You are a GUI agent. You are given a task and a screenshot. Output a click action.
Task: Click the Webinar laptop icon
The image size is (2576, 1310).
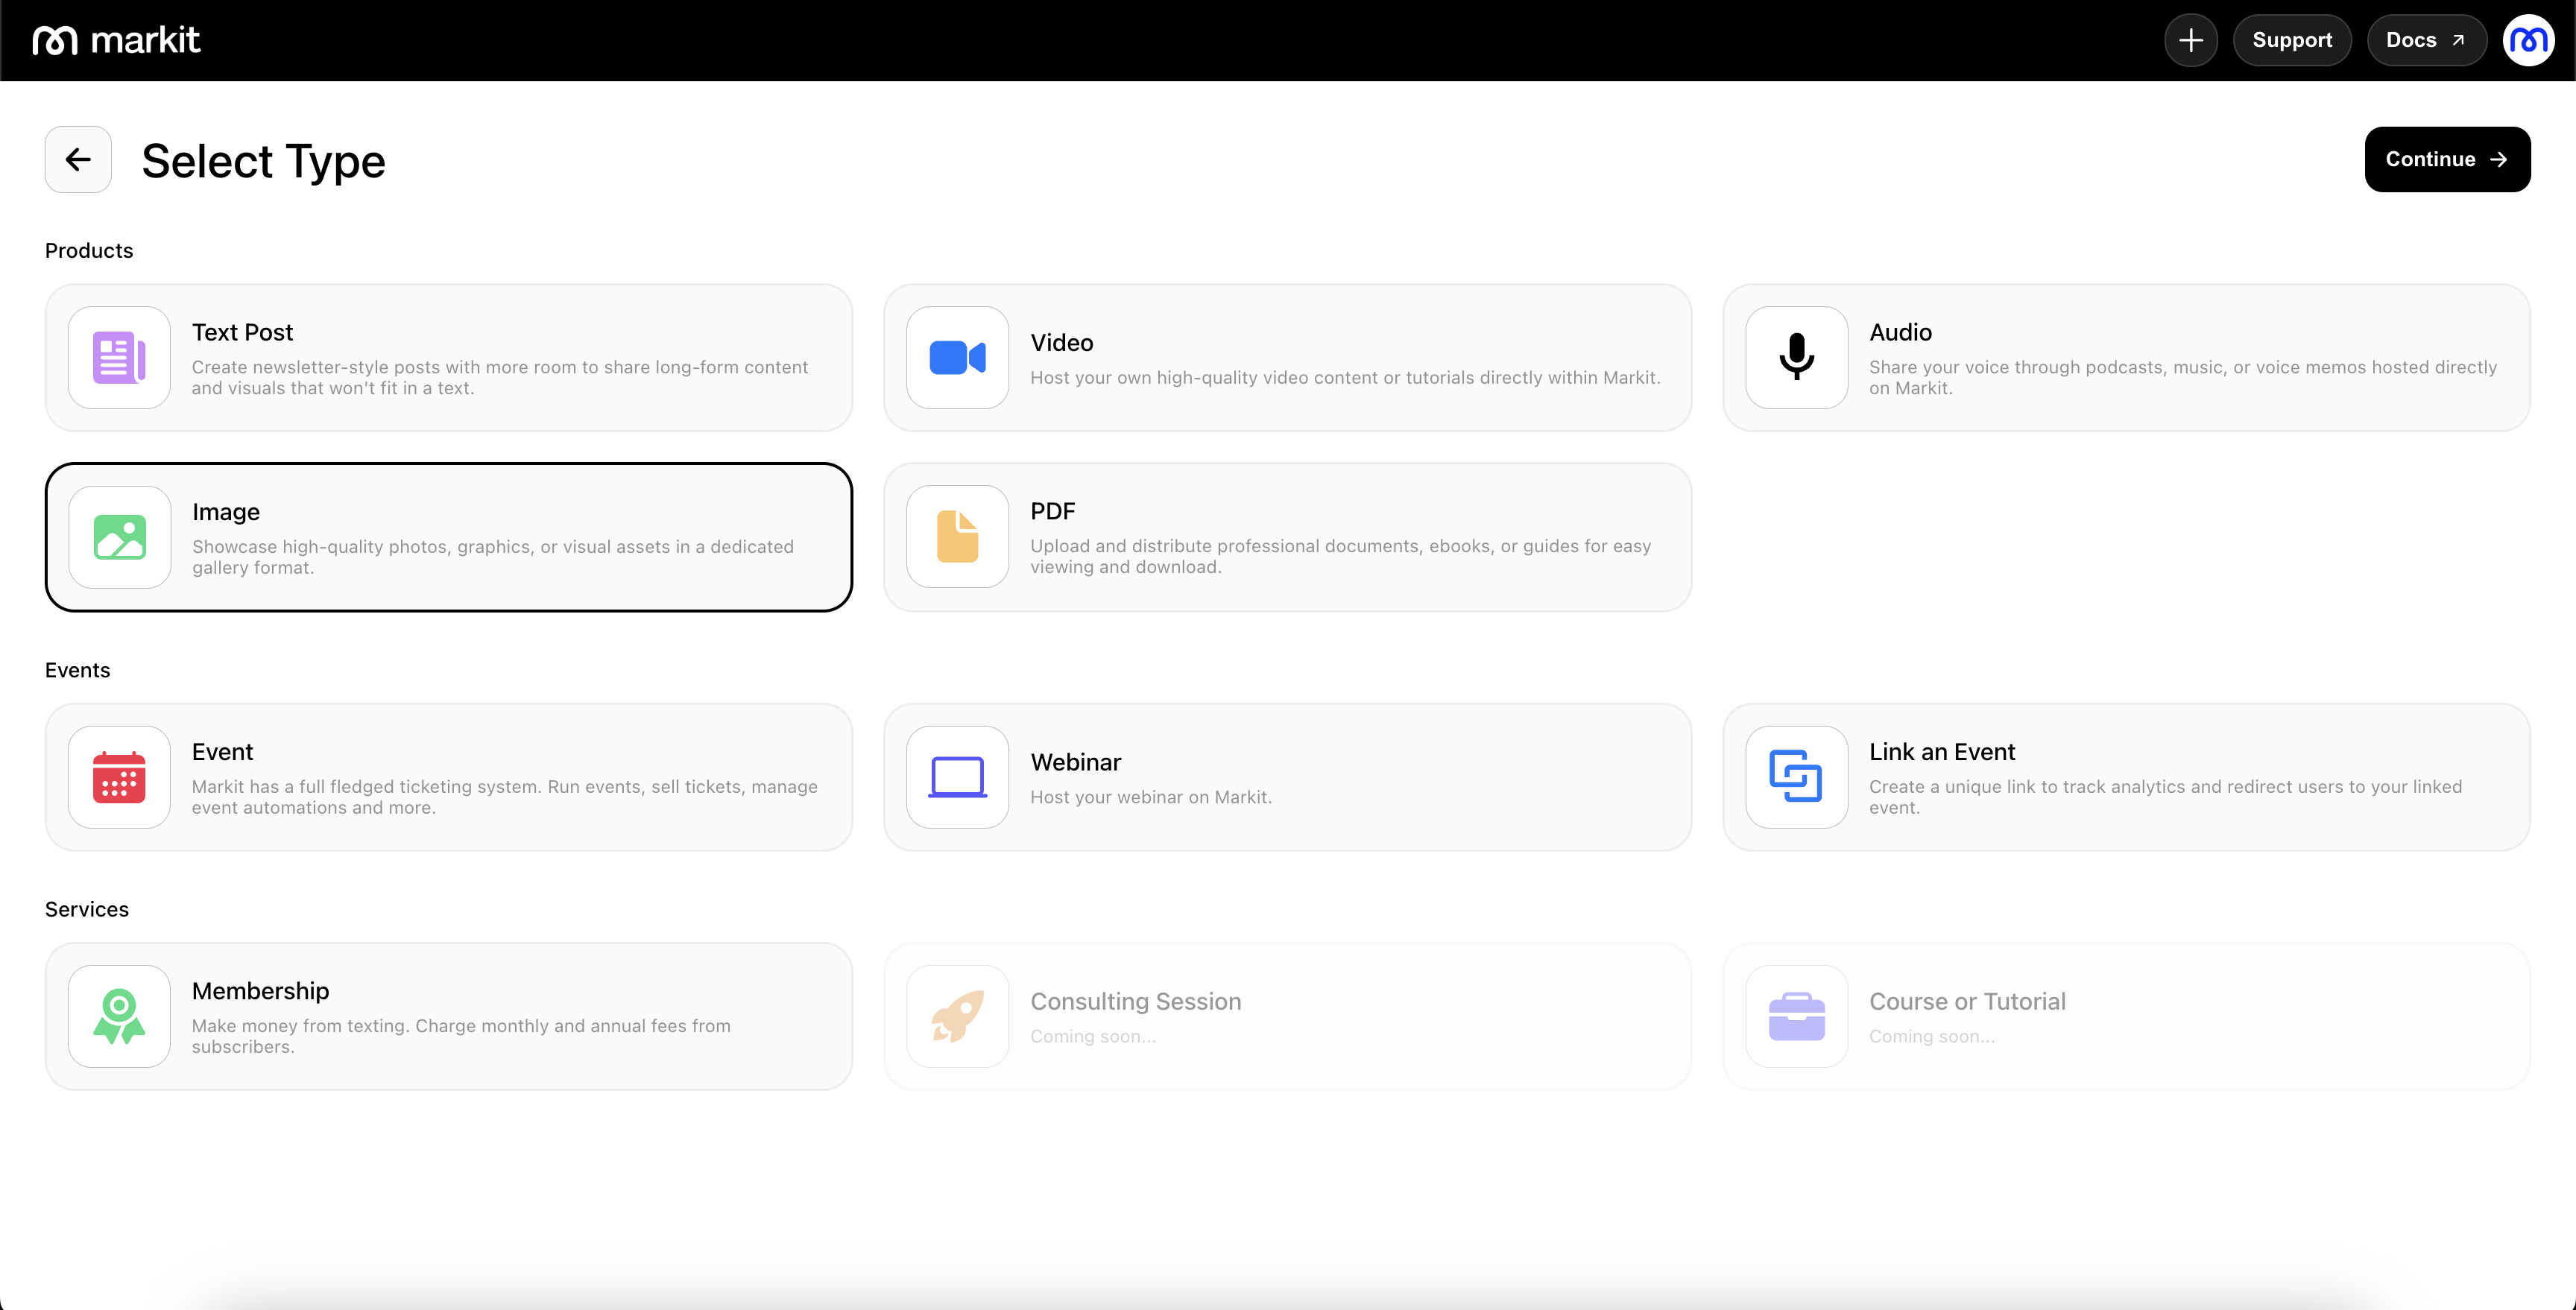pyautogui.click(x=957, y=777)
